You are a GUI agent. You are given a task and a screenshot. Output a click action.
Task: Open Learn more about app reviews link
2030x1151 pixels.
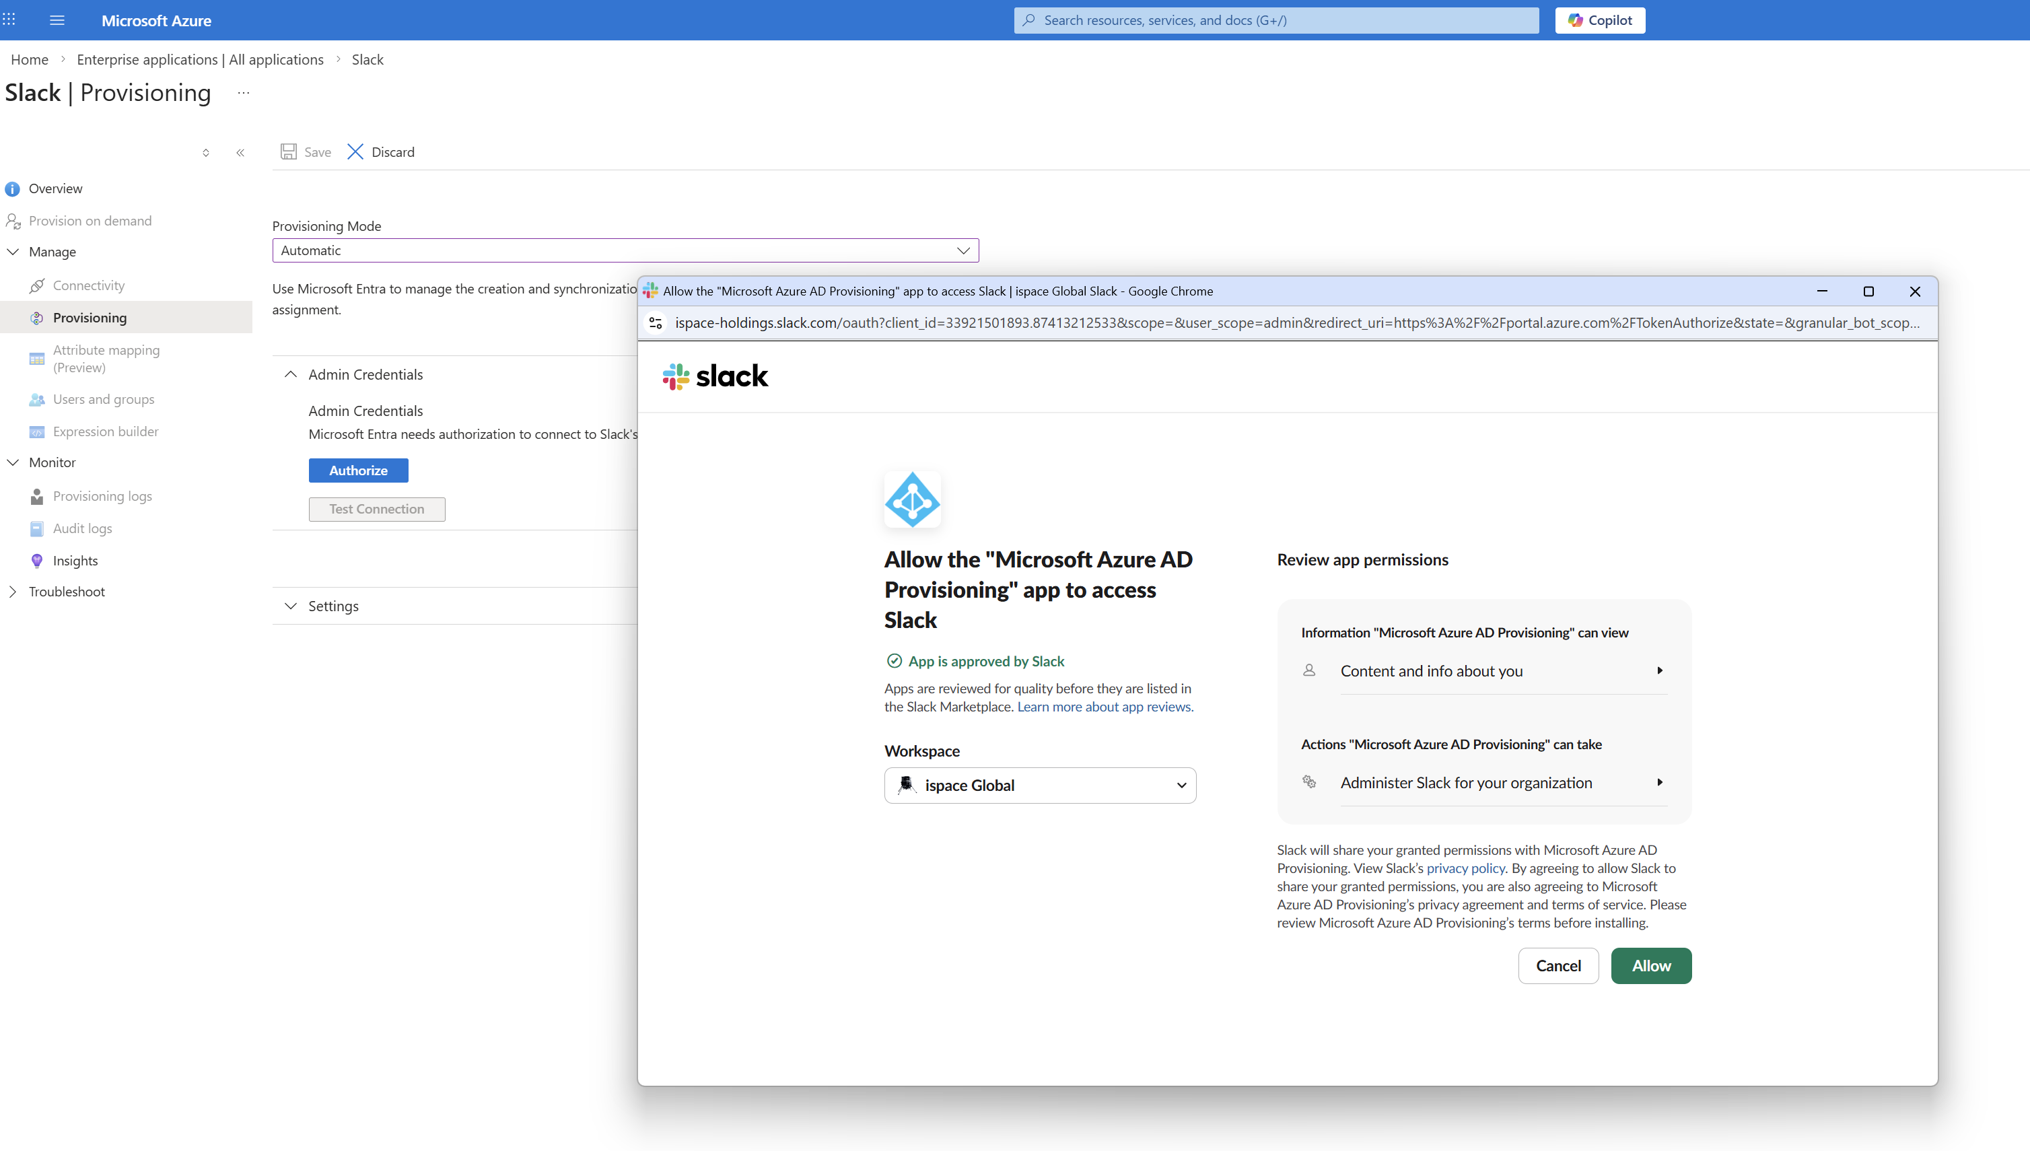point(1105,707)
